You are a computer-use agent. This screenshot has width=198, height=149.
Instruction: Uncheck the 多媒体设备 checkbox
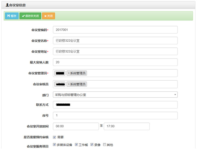point(55,145)
